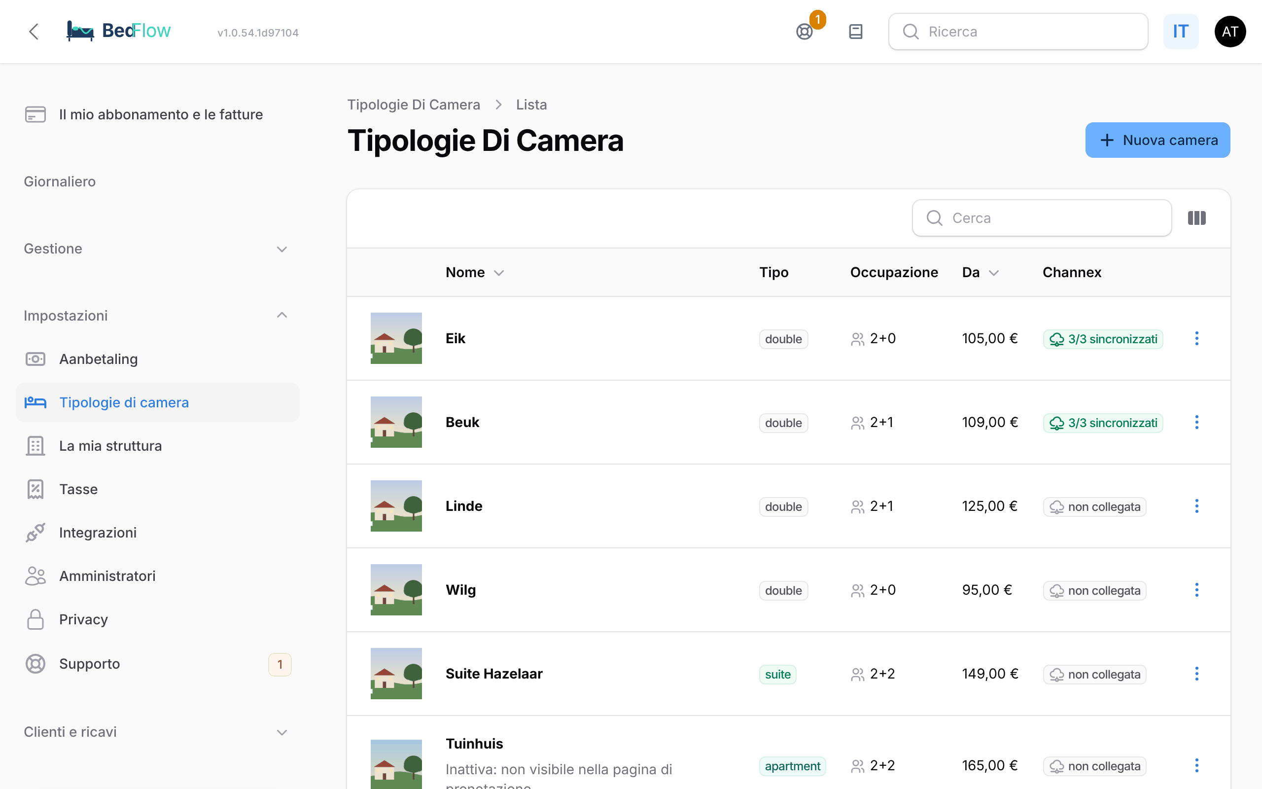Open the Suite Hazelaar room link
Viewport: 1262px width, 789px height.
(x=494, y=674)
